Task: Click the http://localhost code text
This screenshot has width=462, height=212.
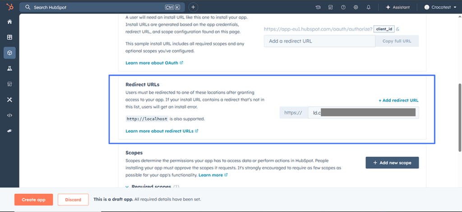Action: pos(147,119)
